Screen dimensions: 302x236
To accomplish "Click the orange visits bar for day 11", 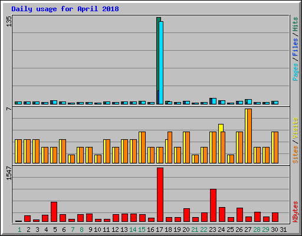I will [x=108, y=151].
